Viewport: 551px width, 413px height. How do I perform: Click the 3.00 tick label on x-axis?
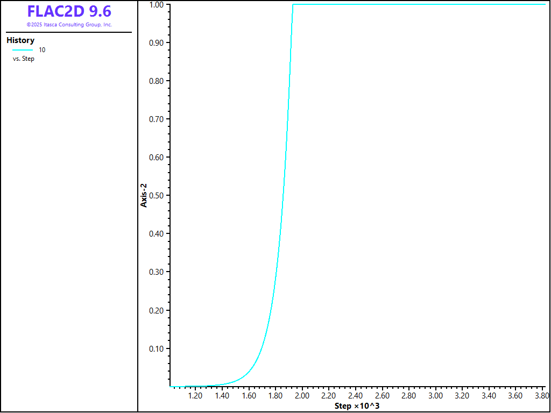435,396
